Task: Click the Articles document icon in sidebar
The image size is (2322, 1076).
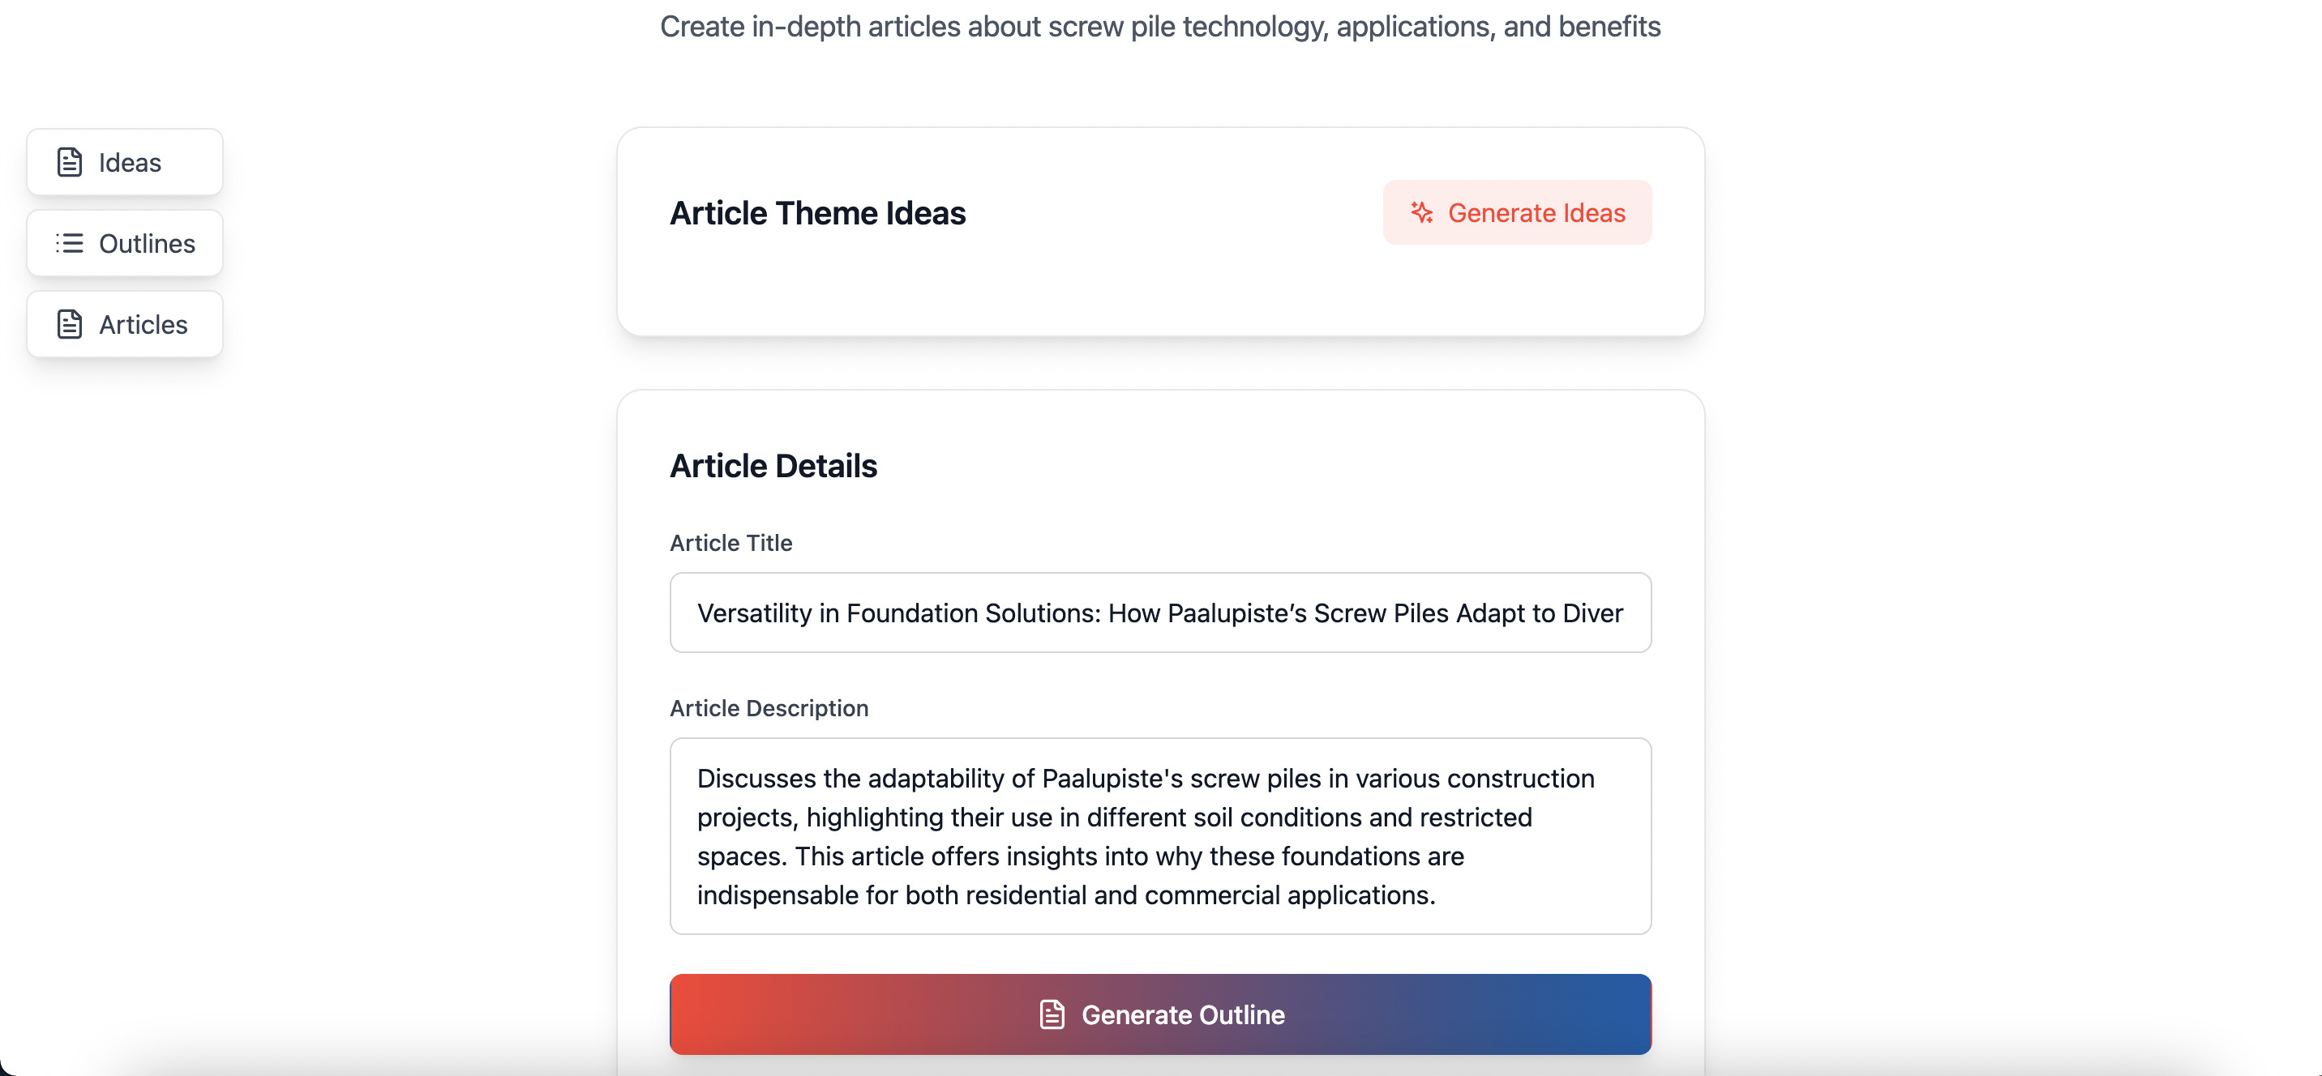Action: 70,324
